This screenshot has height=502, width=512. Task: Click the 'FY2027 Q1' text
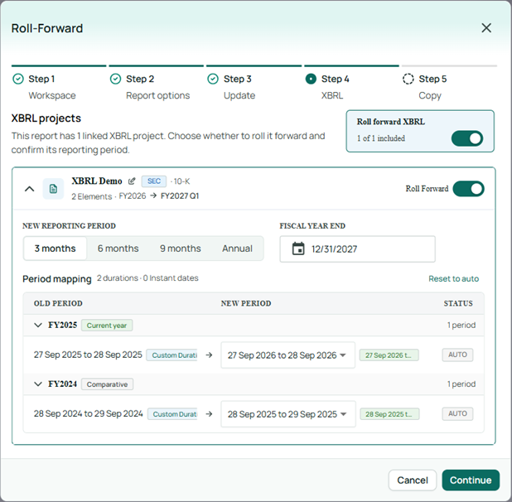(180, 195)
